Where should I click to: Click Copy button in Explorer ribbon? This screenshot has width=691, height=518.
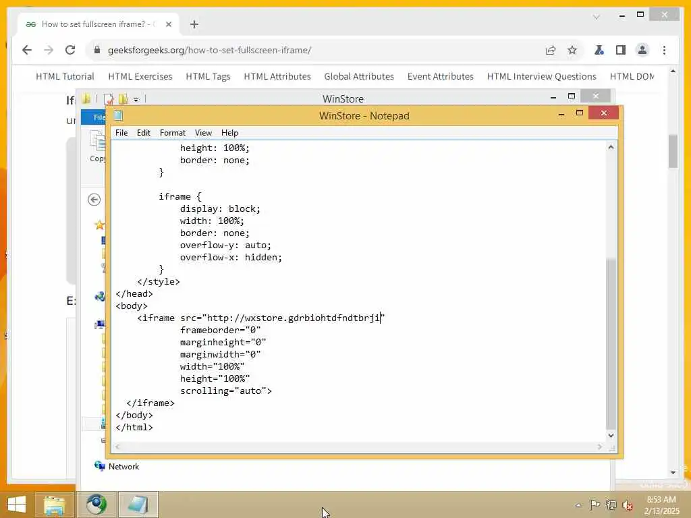tap(97, 146)
